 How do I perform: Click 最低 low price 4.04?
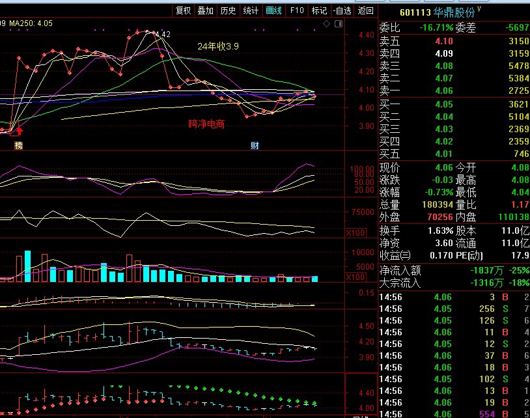pos(520,192)
